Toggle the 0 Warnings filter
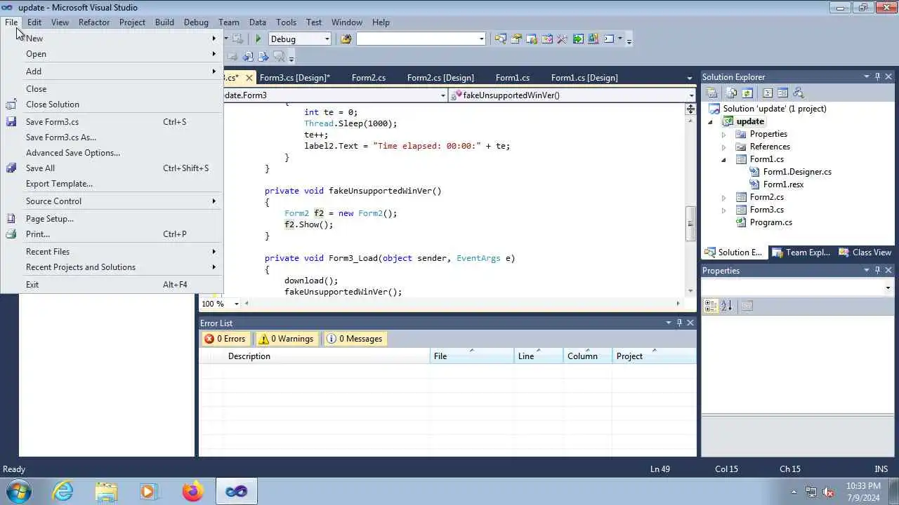This screenshot has height=505, width=899. (287, 339)
